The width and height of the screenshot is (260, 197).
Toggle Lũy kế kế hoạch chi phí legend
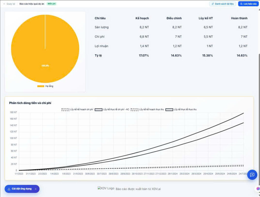77,109
